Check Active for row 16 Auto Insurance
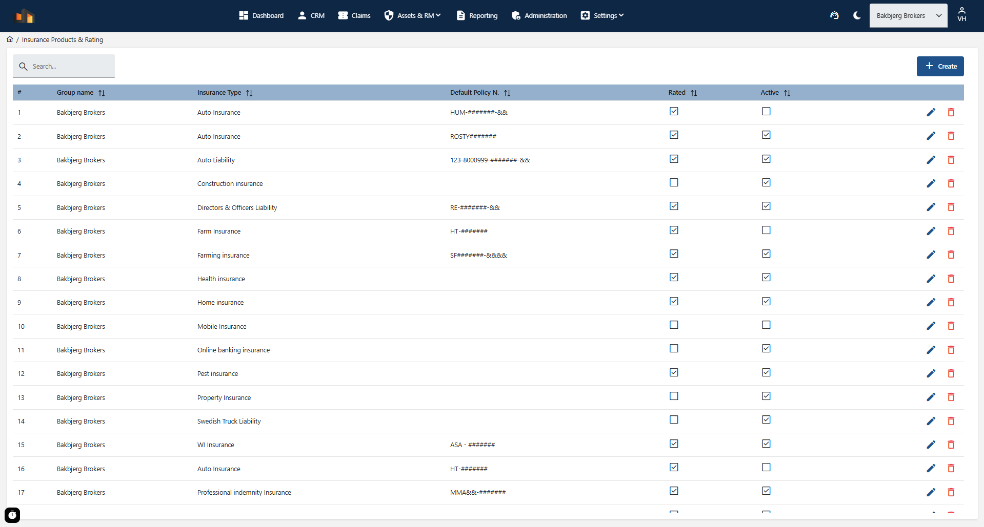The height and width of the screenshot is (527, 984). (766, 467)
